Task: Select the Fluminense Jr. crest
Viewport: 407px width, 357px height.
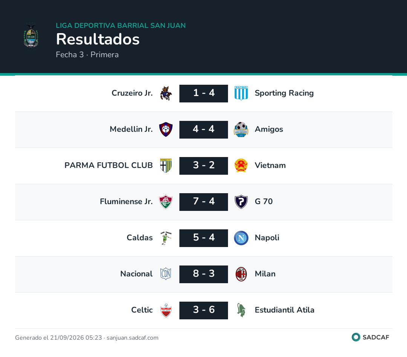Action: pyautogui.click(x=166, y=202)
